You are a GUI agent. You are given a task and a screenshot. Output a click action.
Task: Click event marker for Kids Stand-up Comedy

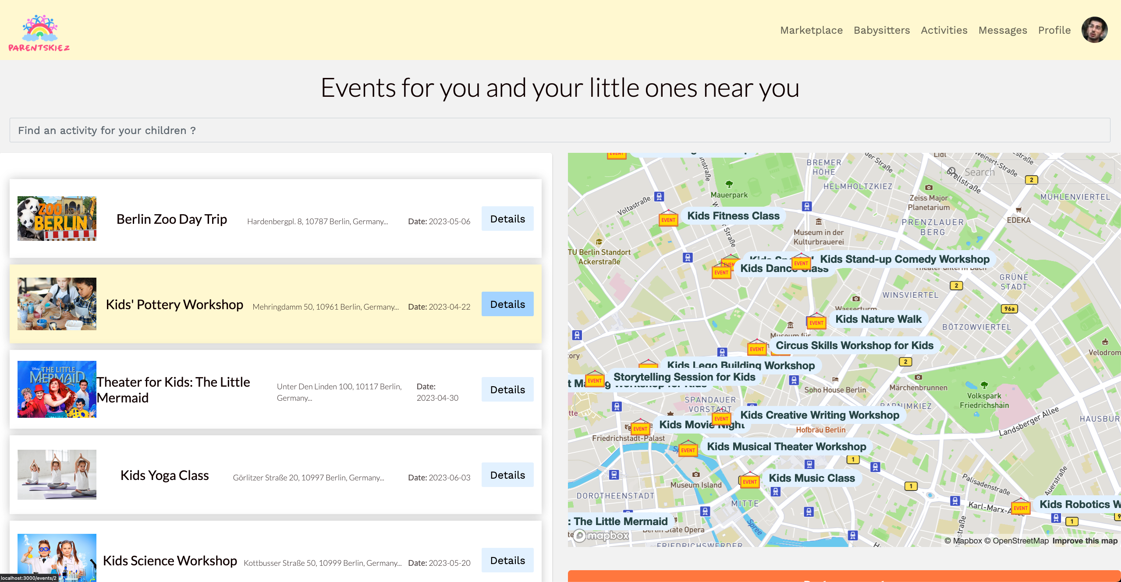pyautogui.click(x=801, y=262)
